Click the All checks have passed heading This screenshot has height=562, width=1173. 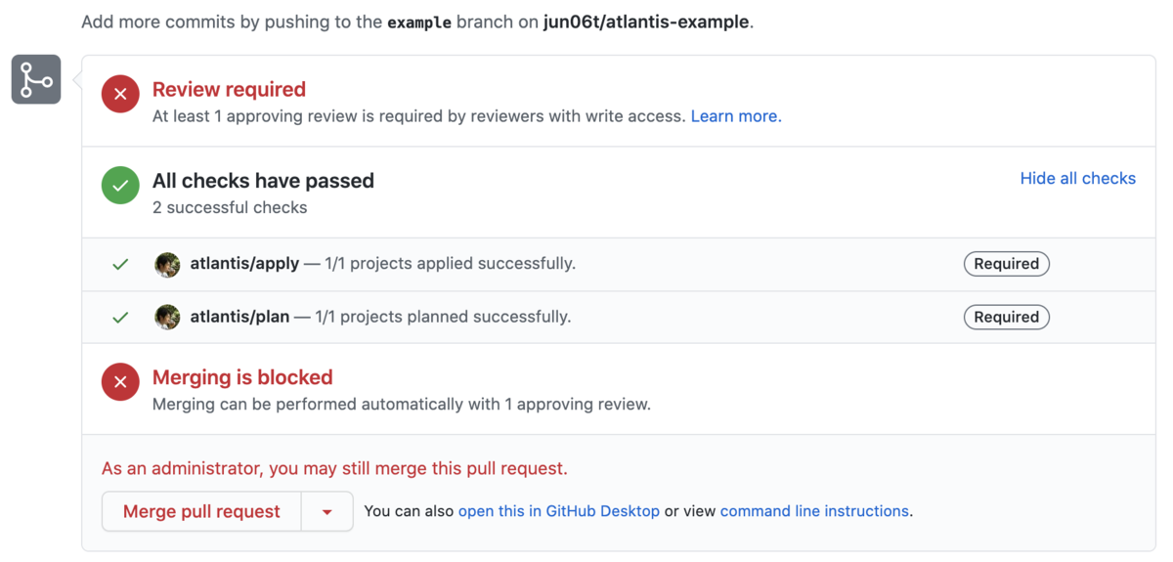(263, 181)
